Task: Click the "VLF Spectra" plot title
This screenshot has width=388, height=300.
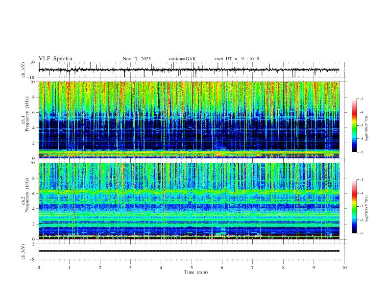Action: (x=55, y=59)
